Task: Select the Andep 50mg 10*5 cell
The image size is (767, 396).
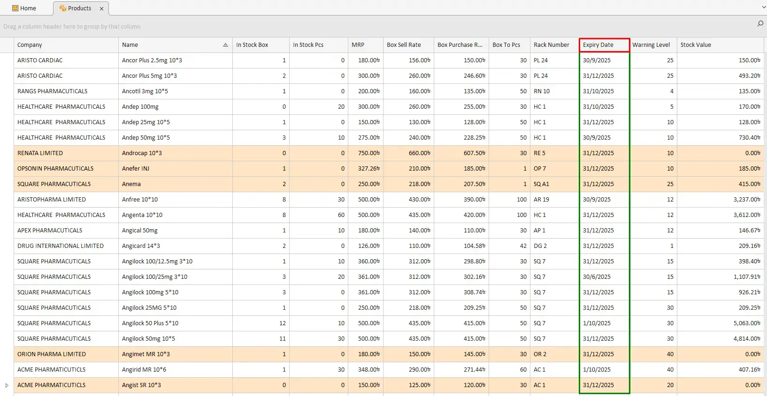Action: [176, 138]
